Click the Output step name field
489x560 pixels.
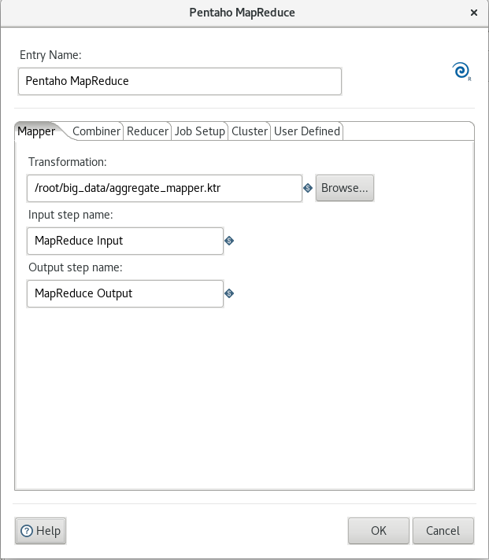click(125, 293)
